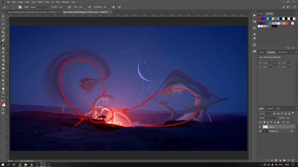Select the Layer 1 row
298x167 pixels.
277,127
